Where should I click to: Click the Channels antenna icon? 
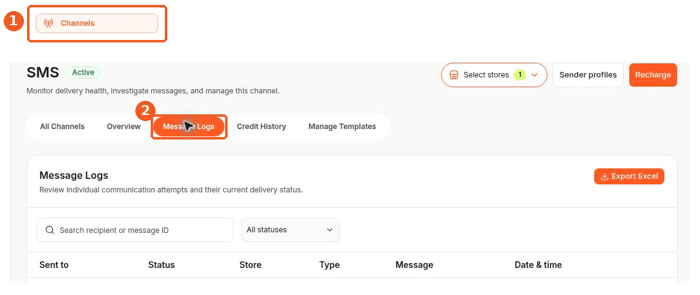[x=49, y=23]
